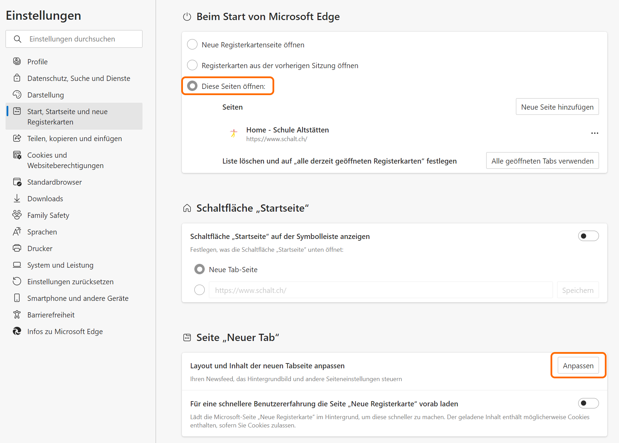Click the Datenschutz lock icon
Image resolution: width=619 pixels, height=443 pixels.
pyautogui.click(x=17, y=78)
